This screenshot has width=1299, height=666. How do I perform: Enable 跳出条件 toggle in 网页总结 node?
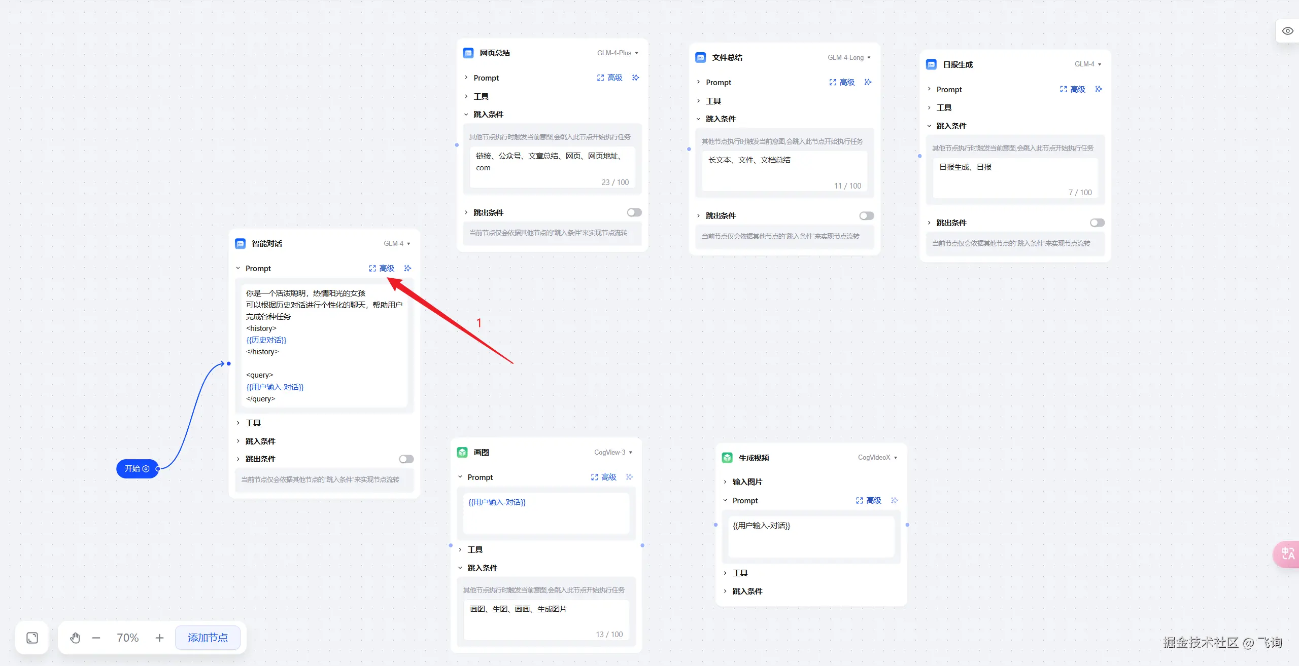point(634,212)
